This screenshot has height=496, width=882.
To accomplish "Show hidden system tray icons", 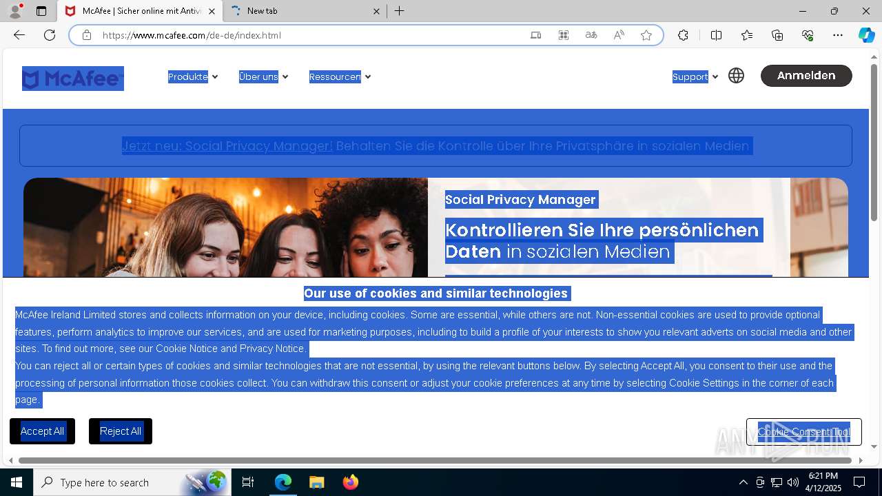I will (x=743, y=482).
